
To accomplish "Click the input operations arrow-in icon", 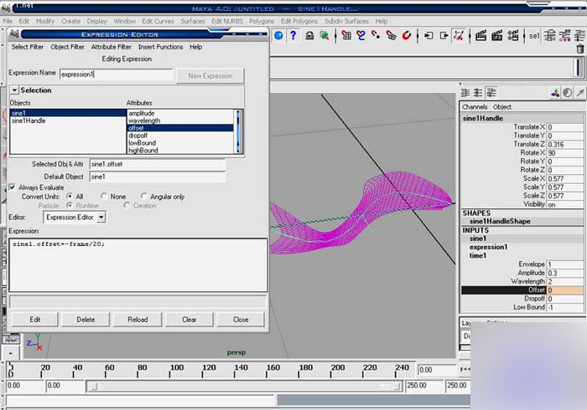I will point(429,36).
